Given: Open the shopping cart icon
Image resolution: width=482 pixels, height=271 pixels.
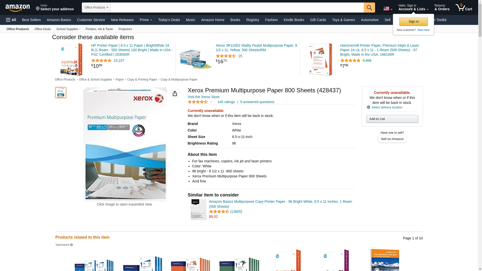Looking at the screenshot, I should click(464, 8).
